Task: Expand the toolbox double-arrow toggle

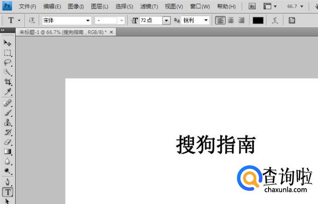Action: point(3,30)
